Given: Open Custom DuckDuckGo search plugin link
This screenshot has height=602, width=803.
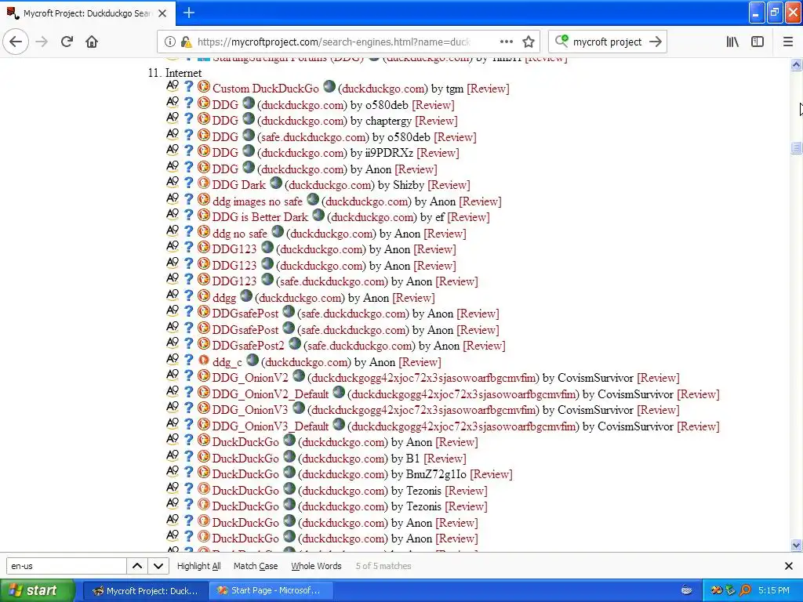Looking at the screenshot, I should coord(265,89).
